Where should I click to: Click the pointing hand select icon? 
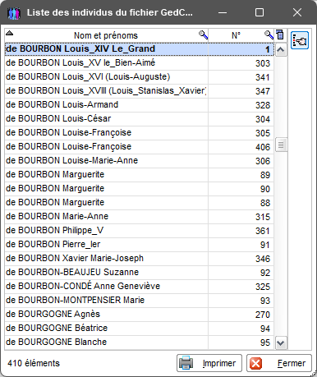point(300,40)
